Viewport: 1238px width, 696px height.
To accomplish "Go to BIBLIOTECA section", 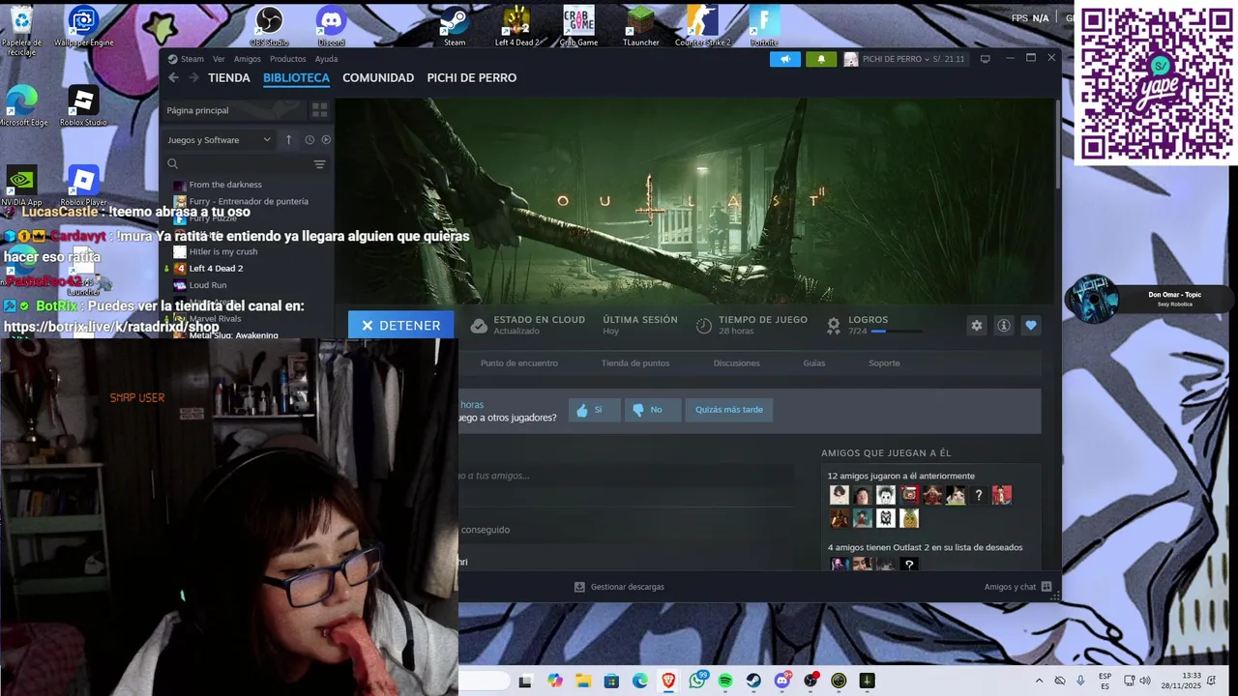I will [x=296, y=78].
